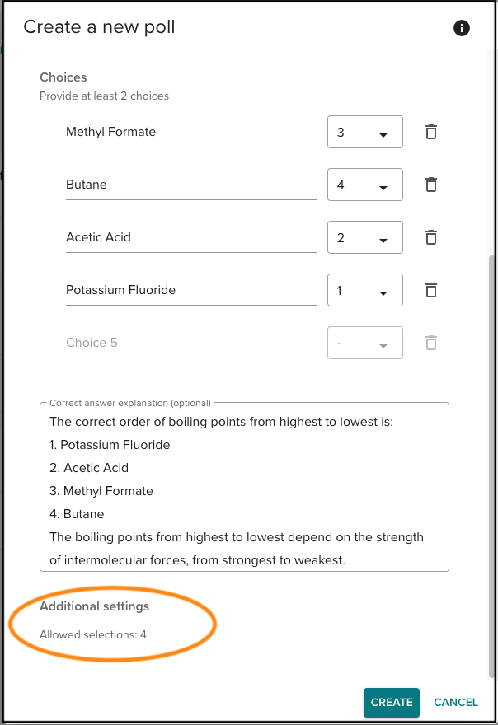Open the dropdown showing 1 beside Potassium Fluoride

364,289
